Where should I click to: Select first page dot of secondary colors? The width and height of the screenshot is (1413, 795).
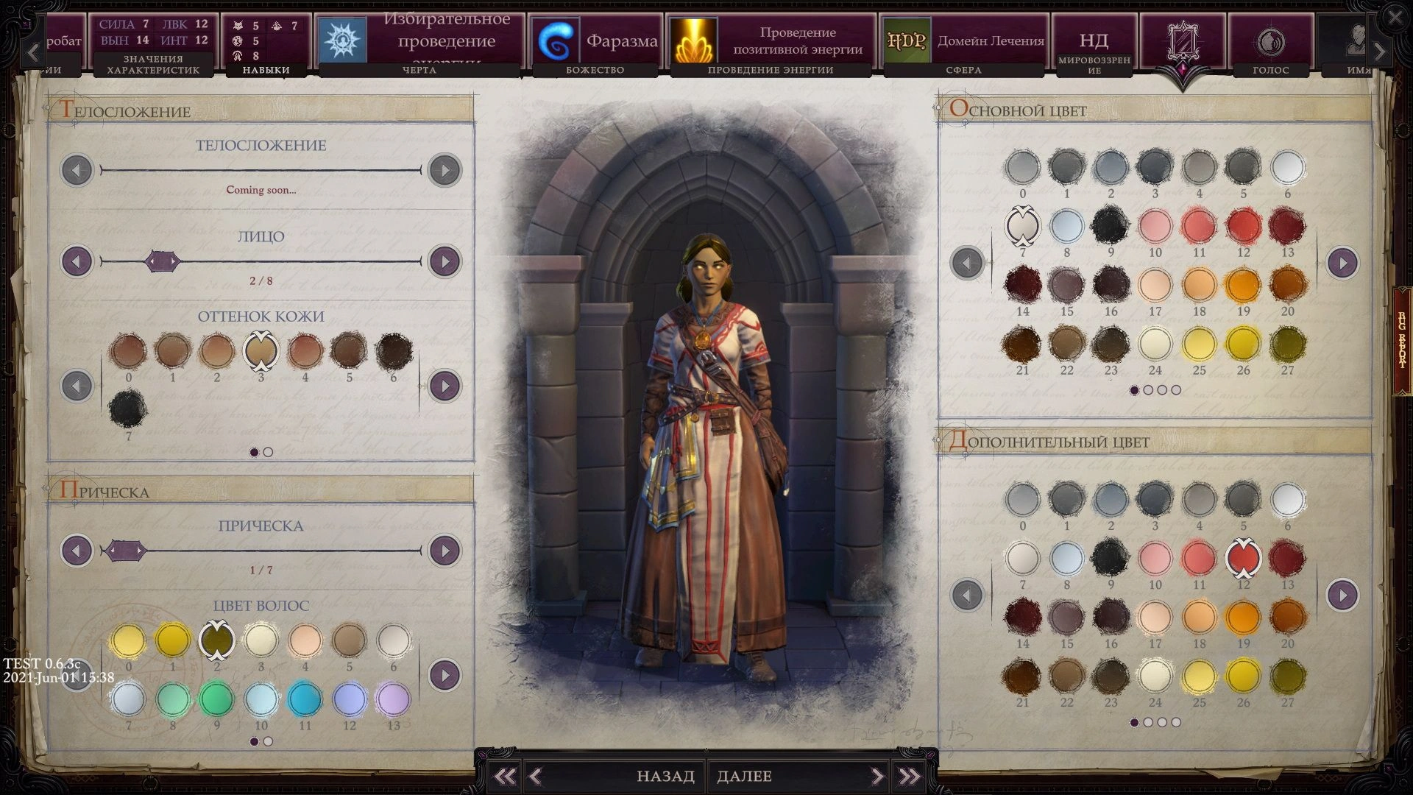[x=1134, y=722]
